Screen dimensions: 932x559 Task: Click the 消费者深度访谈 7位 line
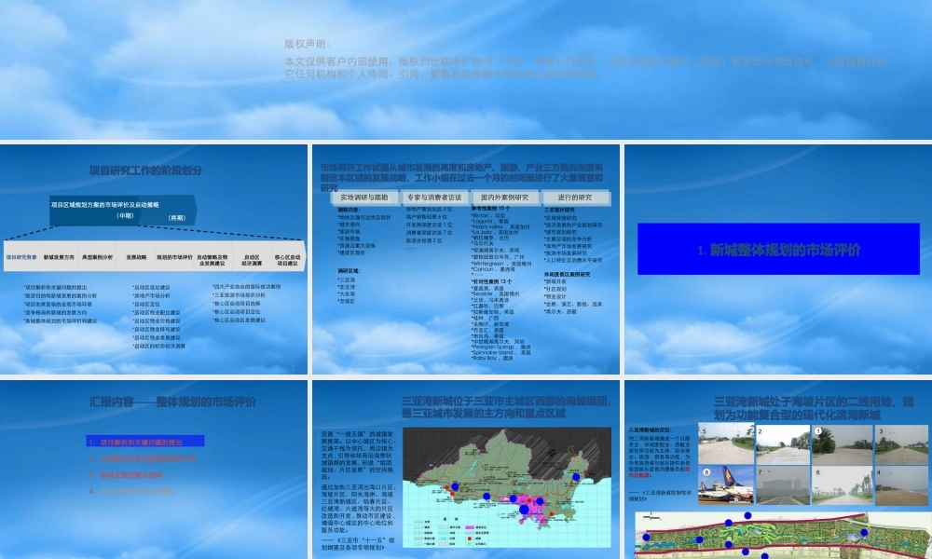tap(429, 233)
